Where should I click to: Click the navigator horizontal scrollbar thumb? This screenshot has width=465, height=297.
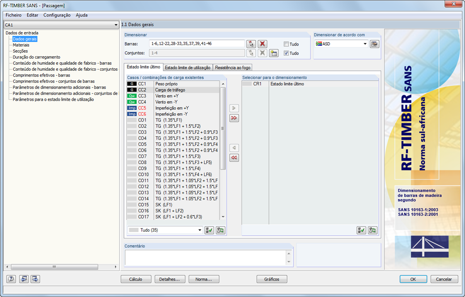[55, 267]
